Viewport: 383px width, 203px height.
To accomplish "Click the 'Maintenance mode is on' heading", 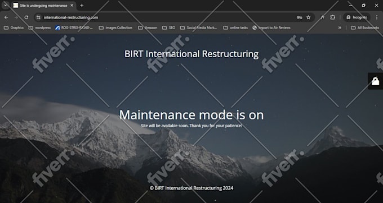I will pos(191,115).
